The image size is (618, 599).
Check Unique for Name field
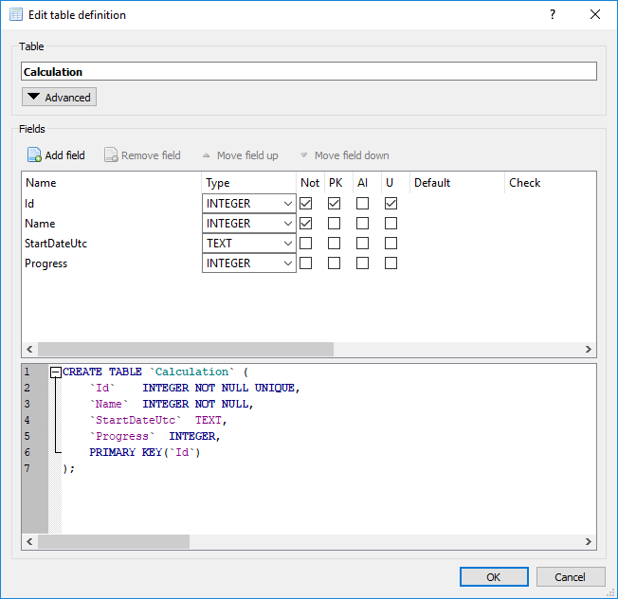click(391, 224)
